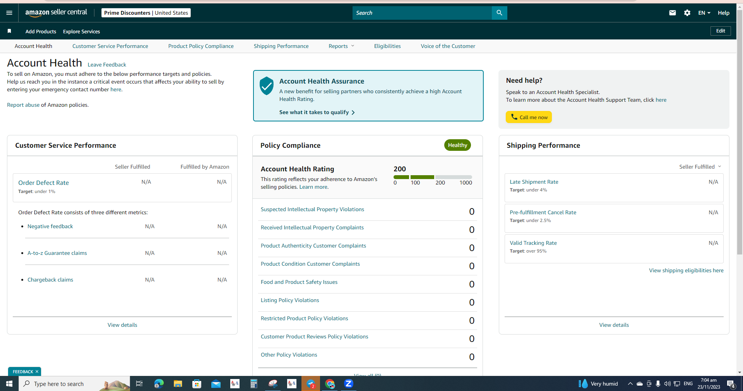Open the volume control tray icon

click(667, 384)
